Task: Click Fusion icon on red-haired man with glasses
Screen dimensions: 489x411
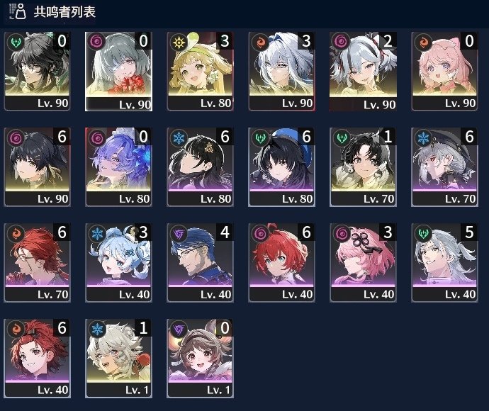Action: click(x=16, y=233)
